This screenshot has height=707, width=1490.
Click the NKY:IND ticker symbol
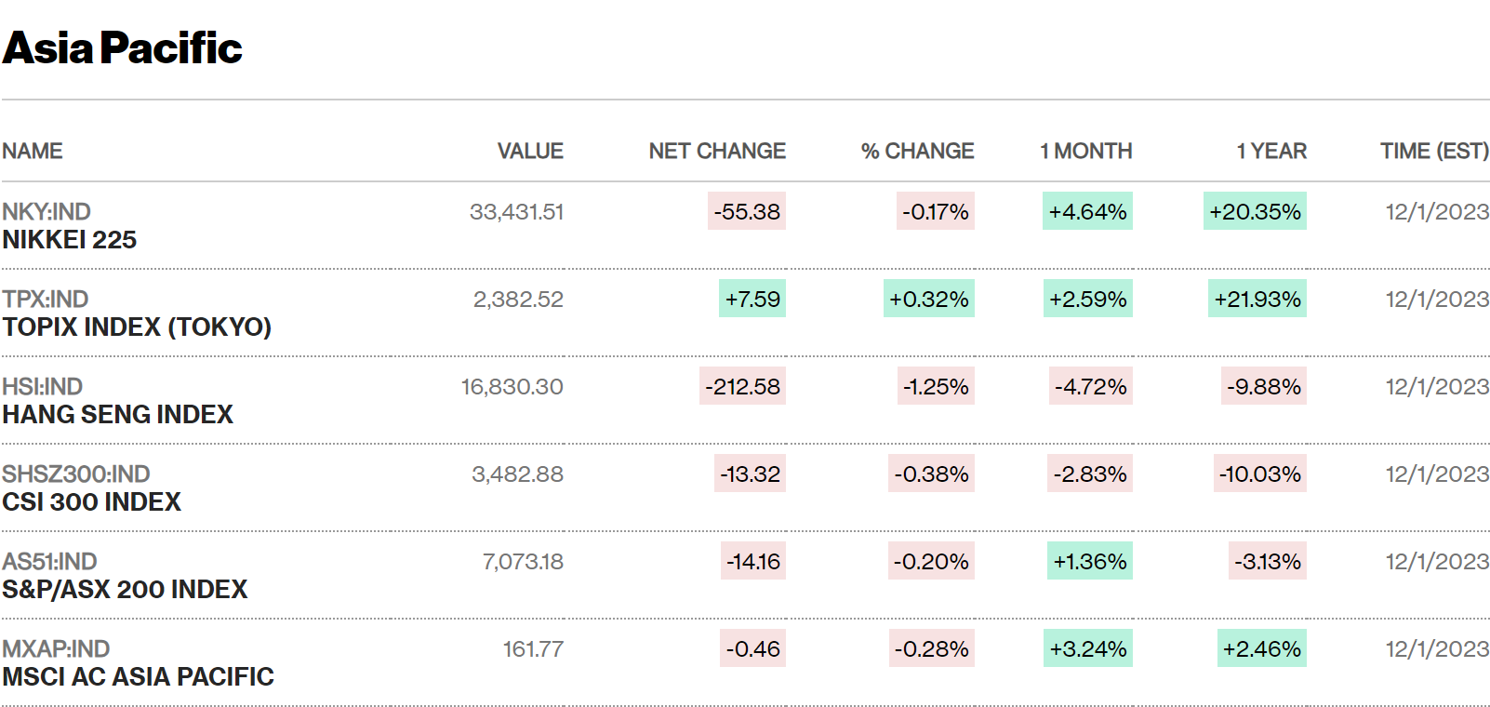[47, 212]
